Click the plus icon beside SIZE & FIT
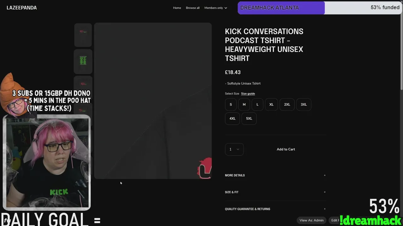This screenshot has height=226, width=403. point(325,192)
